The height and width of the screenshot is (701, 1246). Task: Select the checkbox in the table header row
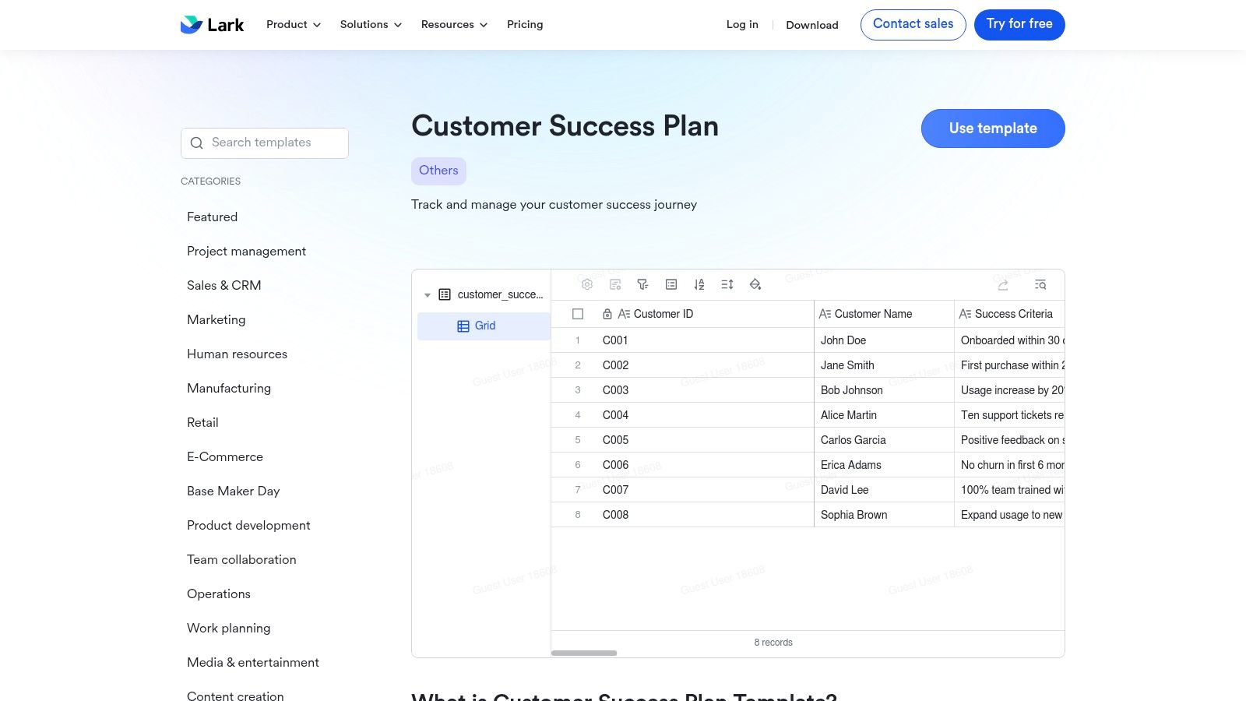[578, 314]
